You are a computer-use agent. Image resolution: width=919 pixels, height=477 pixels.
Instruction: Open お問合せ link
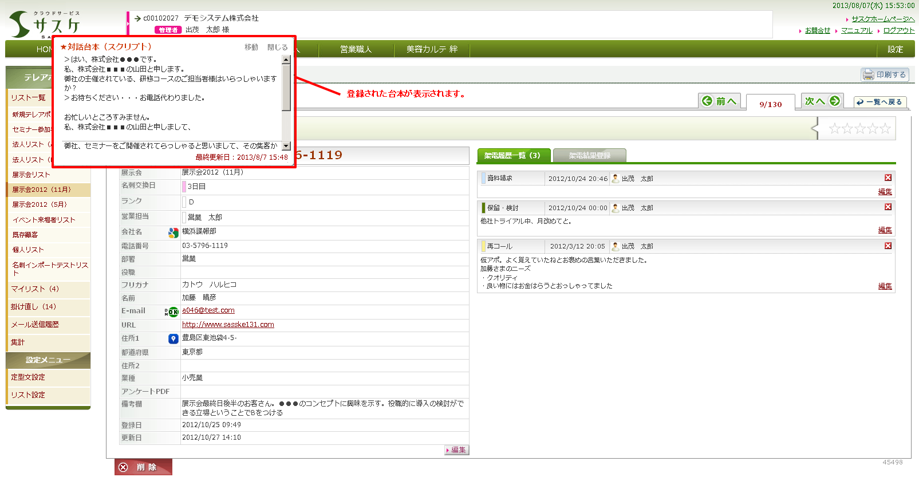click(818, 30)
